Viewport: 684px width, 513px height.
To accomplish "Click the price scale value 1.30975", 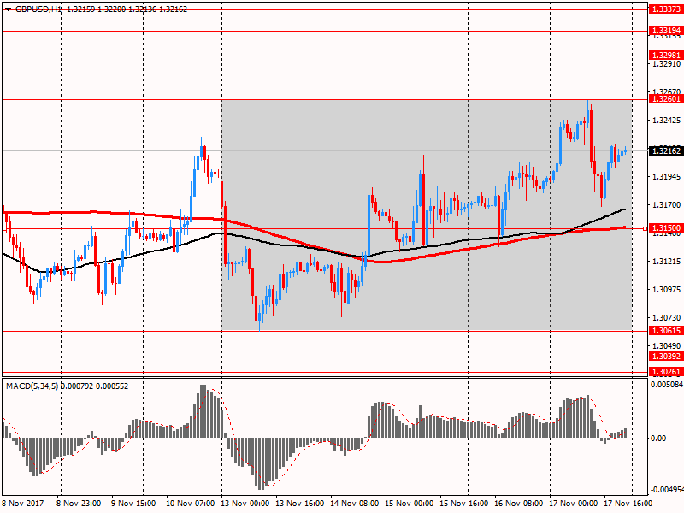I will point(667,289).
